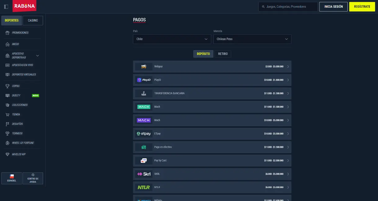Expand the Transferencia Bancaria row arrow
The image size is (378, 201).
pyautogui.click(x=288, y=93)
